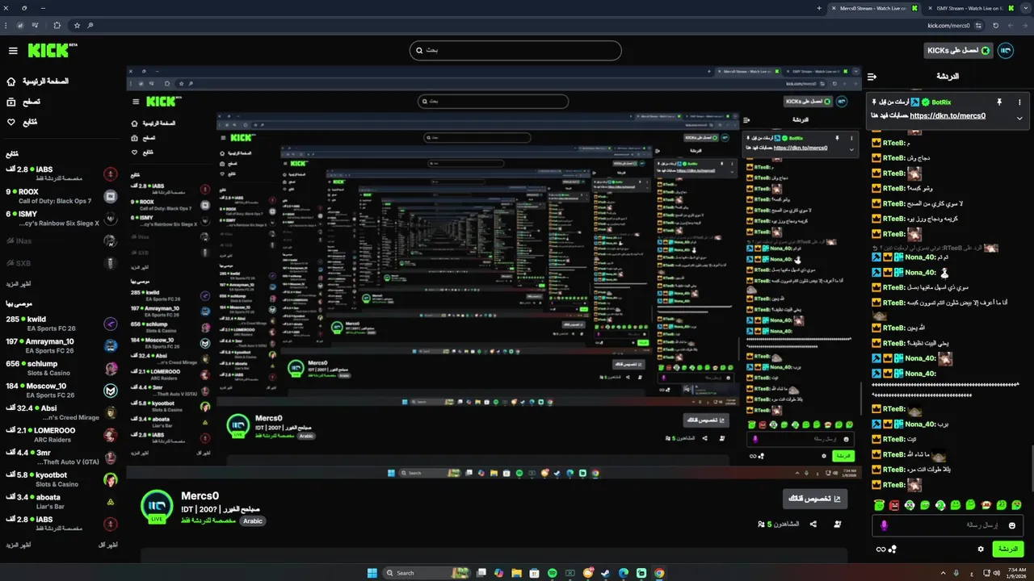Open chat settings gear icon
1034x581 pixels.
pos(981,549)
